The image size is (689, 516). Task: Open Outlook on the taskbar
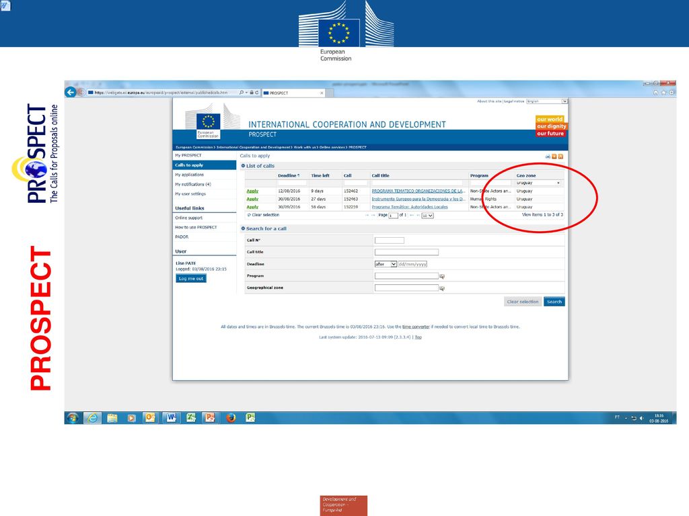point(150,418)
